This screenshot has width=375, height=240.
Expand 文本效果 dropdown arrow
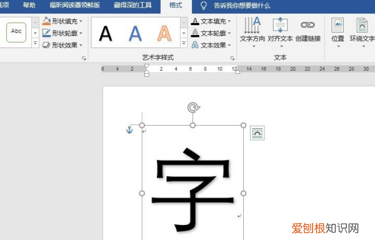(x=229, y=45)
